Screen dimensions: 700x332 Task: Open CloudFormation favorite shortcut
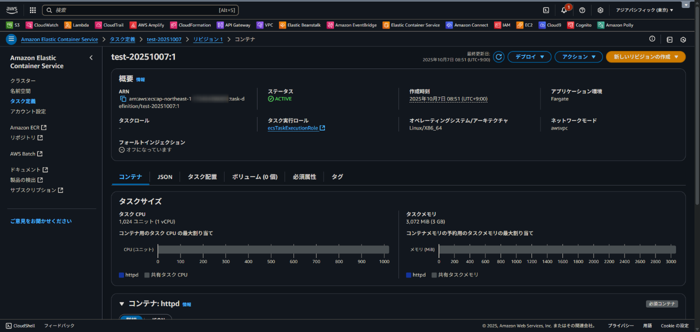coord(190,25)
